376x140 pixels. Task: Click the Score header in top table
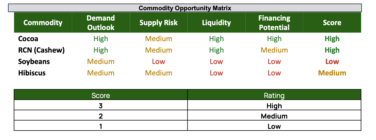[x=332, y=23]
